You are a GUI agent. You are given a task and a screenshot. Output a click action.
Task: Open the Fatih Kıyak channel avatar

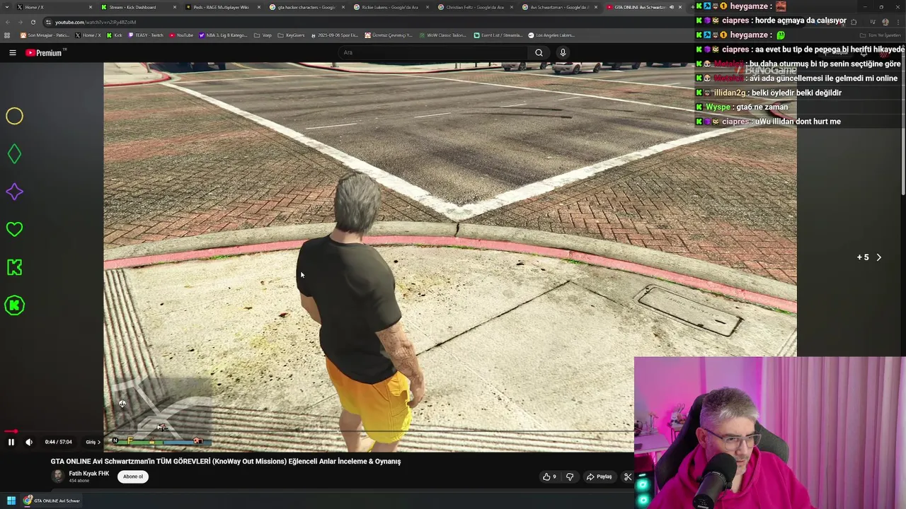pyautogui.click(x=58, y=476)
